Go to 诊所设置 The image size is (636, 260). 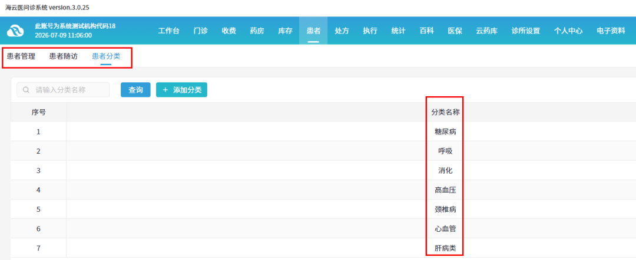[x=526, y=31]
